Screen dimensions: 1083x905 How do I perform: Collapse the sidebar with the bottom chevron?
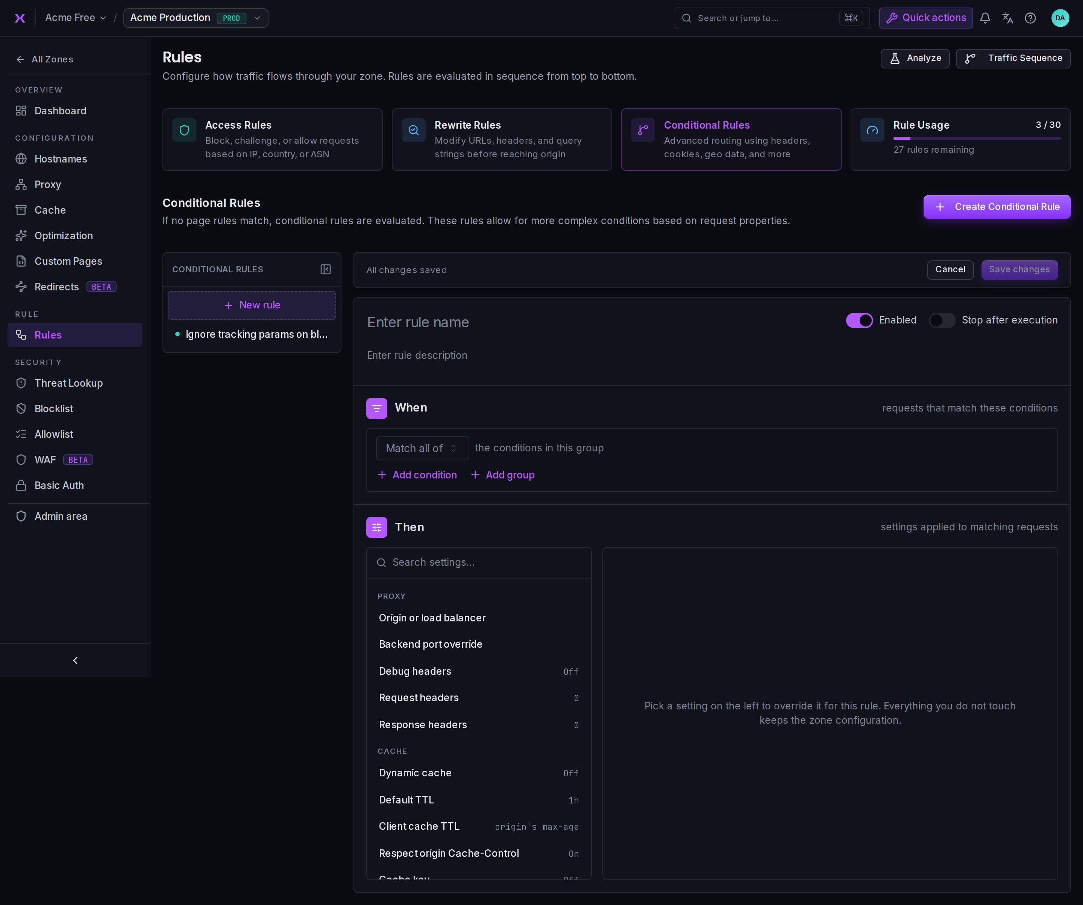click(75, 661)
